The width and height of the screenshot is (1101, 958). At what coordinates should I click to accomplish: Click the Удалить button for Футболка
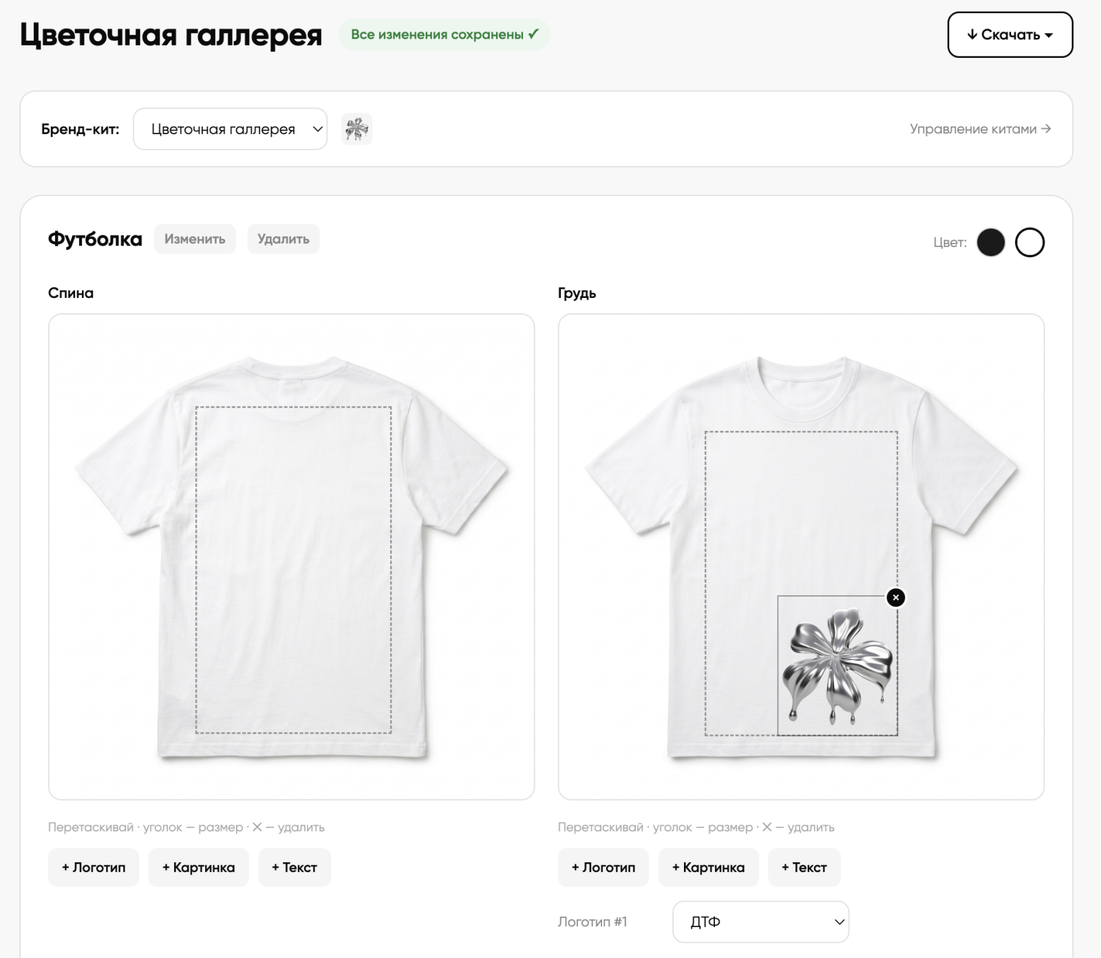284,239
